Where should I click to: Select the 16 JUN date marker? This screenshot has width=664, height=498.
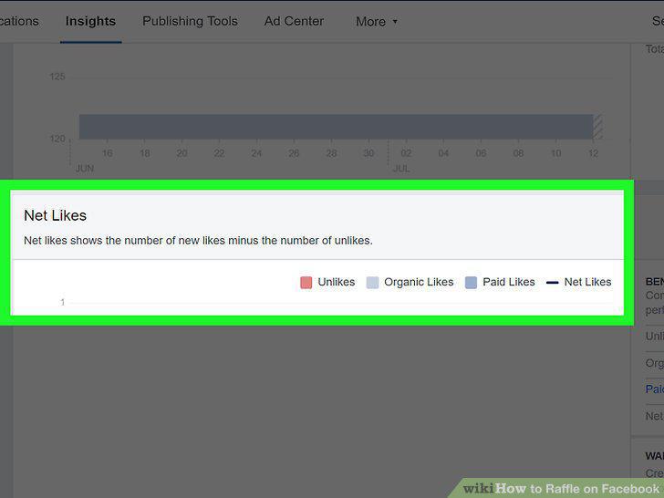pyautogui.click(x=107, y=153)
